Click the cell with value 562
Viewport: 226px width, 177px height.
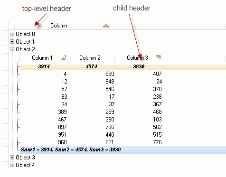pos(157,127)
